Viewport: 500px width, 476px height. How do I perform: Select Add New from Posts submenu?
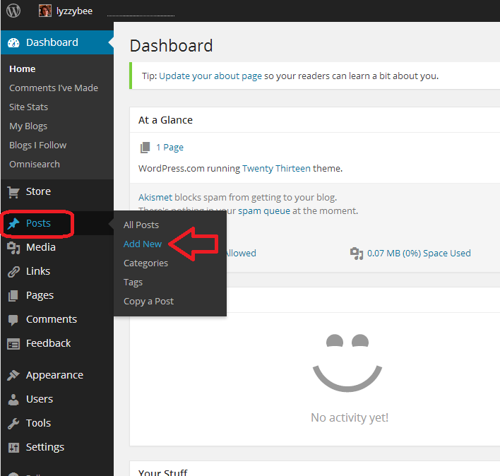143,244
